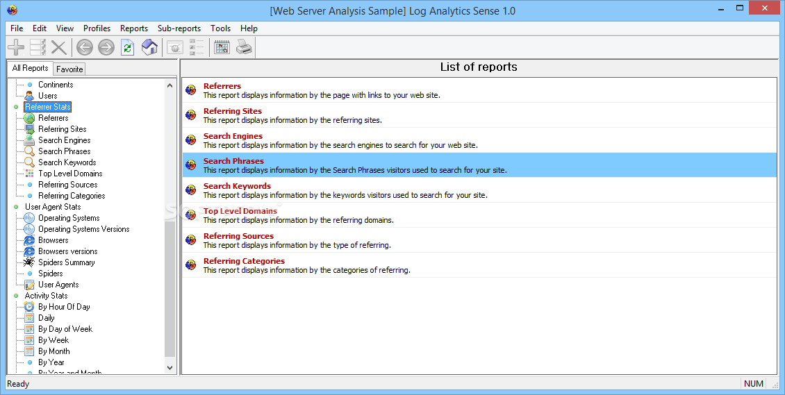Open the Search Phrases report link

233,161
